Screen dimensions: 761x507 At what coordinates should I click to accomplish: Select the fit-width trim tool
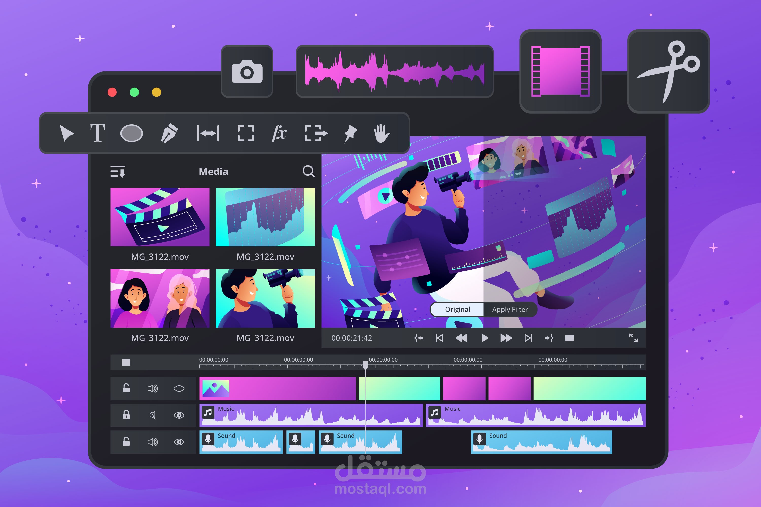tap(208, 133)
